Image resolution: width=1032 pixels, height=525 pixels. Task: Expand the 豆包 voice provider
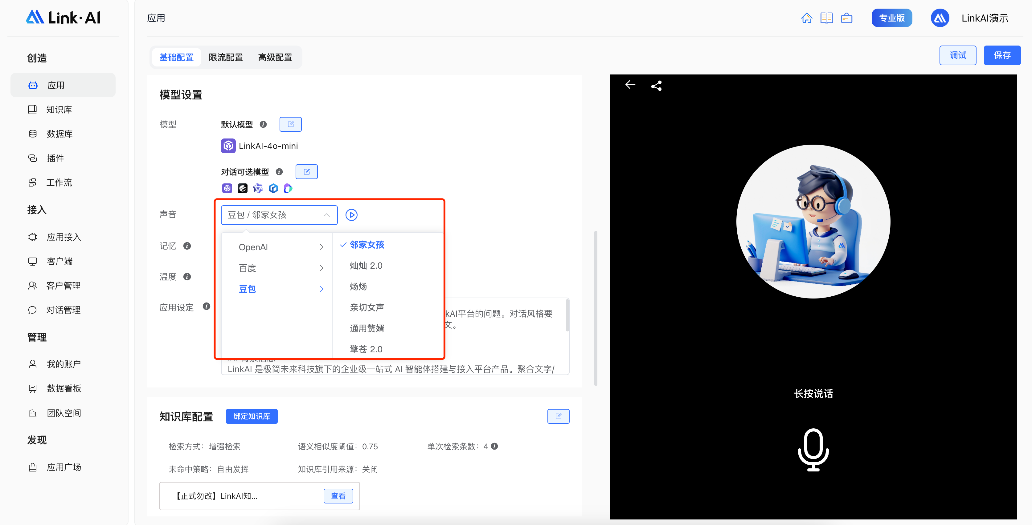coord(277,289)
